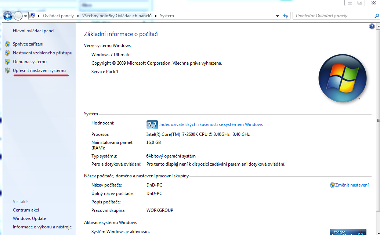380x235 pixels.
Task: Expand chevron after Ovládací panely breadcrumb
Action: [x=78, y=16]
